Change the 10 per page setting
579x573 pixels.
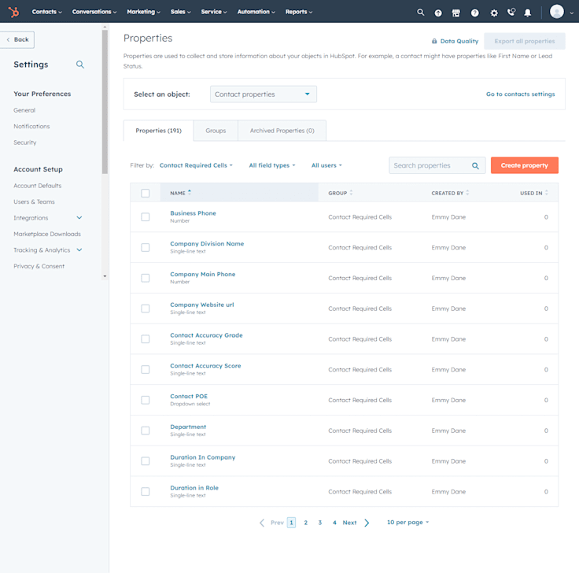click(408, 523)
